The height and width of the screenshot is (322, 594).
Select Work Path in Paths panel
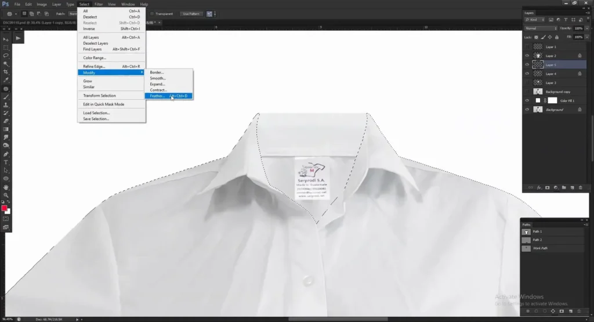click(x=554, y=248)
